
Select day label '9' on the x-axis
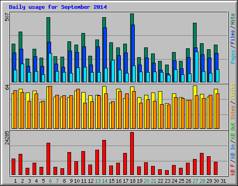point(71,181)
